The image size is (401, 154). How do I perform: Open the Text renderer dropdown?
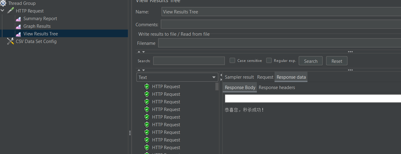click(177, 77)
